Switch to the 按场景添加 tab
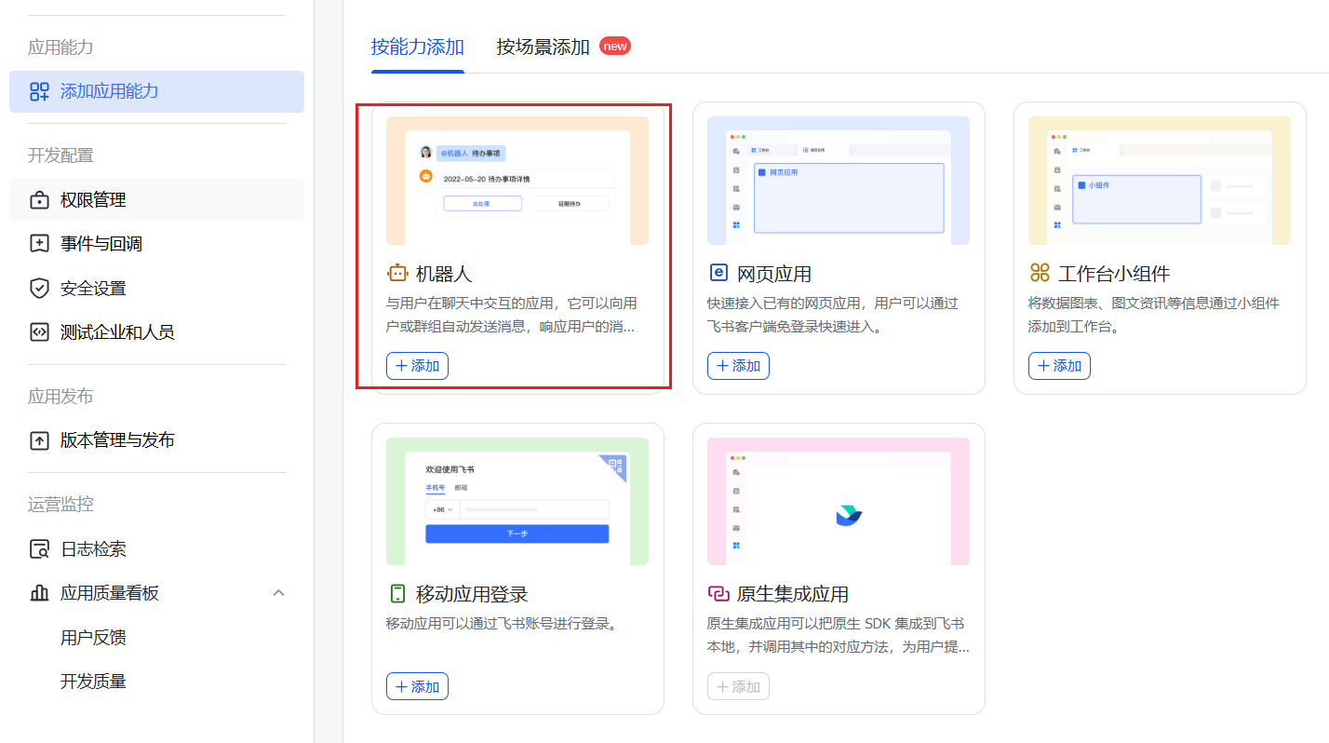The height and width of the screenshot is (743, 1329). tap(544, 47)
